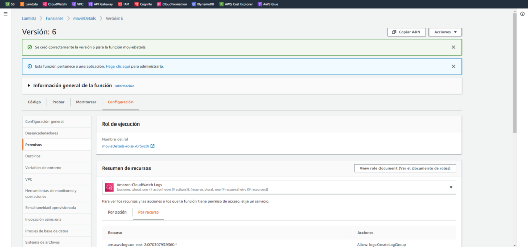Viewport: 528px width, 247px height.
Task: Open the S3 service shortcut icon
Action: click(x=8, y=4)
